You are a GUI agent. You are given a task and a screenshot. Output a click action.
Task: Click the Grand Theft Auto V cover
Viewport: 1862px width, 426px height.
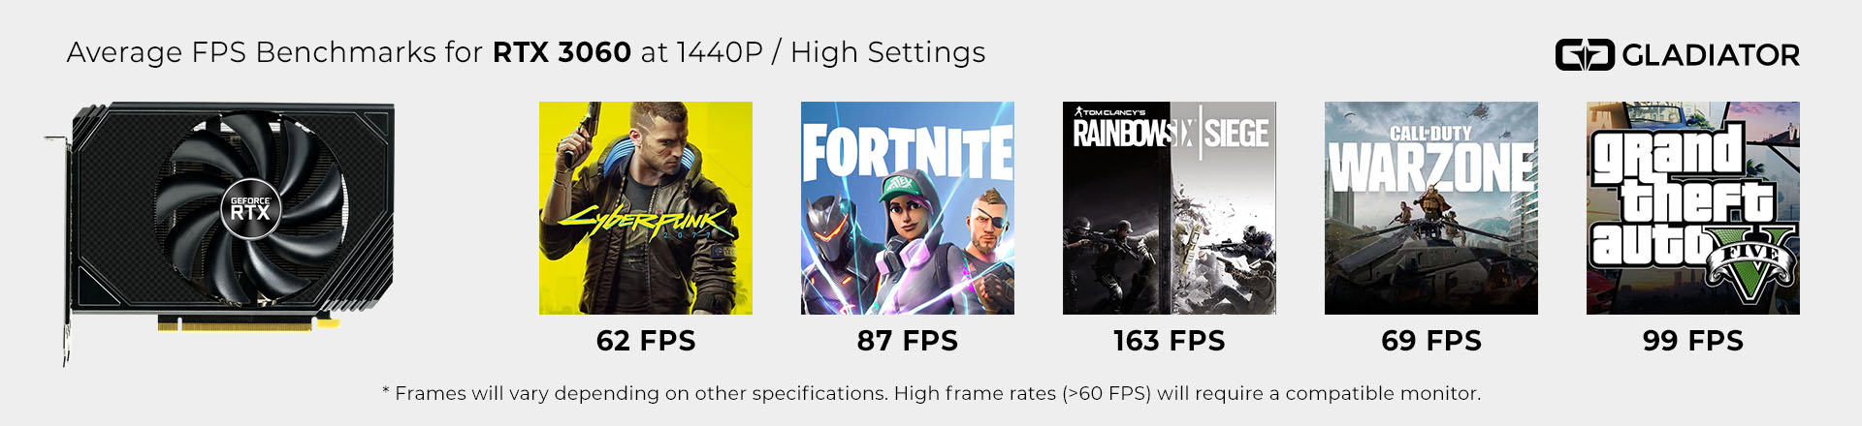tap(1693, 208)
